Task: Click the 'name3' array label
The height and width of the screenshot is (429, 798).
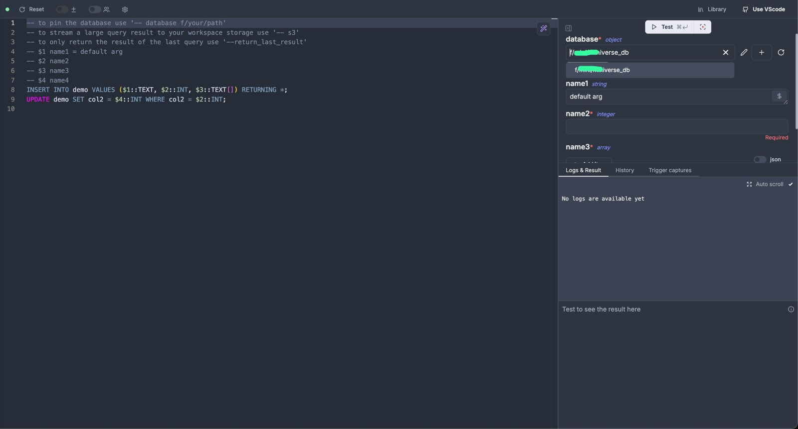Action: [578, 147]
